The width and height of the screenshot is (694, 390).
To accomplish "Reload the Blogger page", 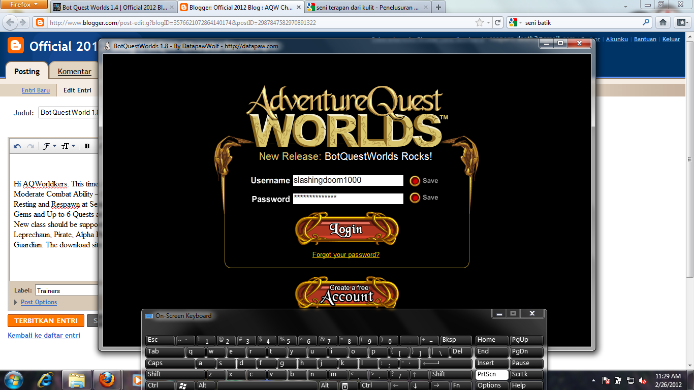I will [498, 22].
